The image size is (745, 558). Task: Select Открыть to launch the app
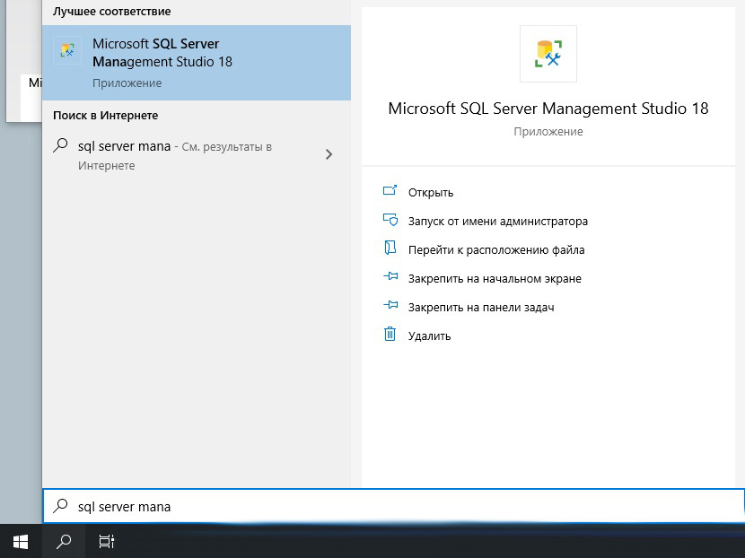[431, 192]
